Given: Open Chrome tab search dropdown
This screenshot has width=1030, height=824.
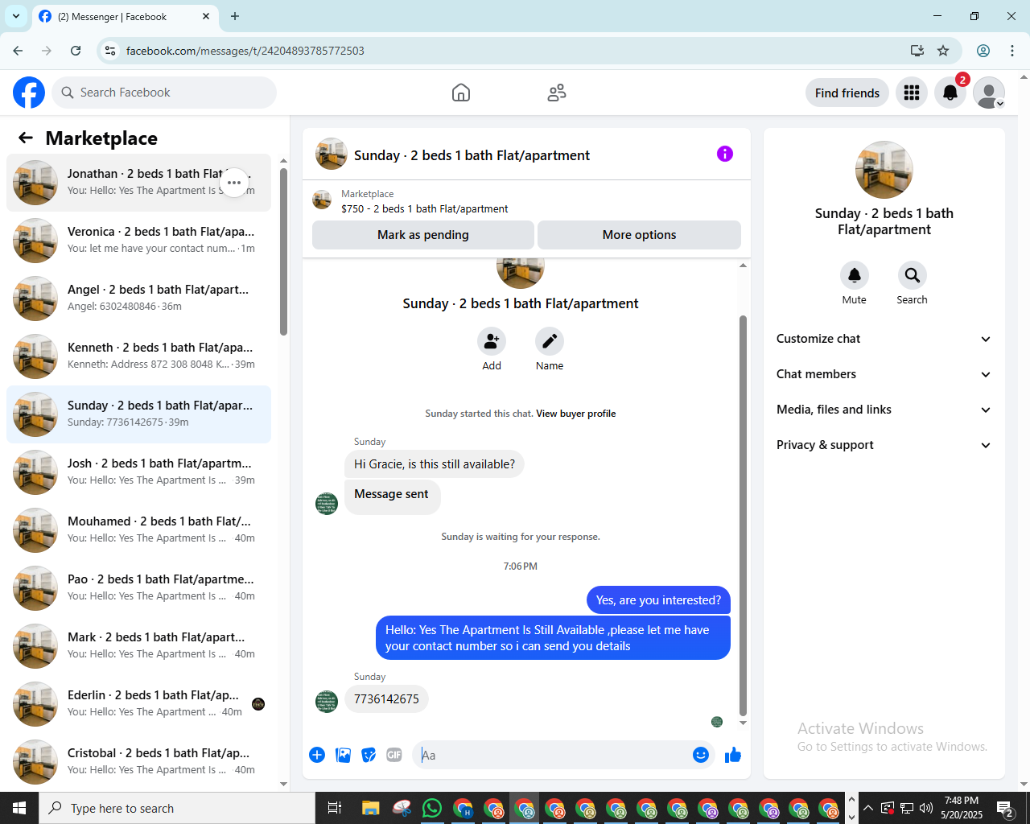Looking at the screenshot, I should click(16, 16).
